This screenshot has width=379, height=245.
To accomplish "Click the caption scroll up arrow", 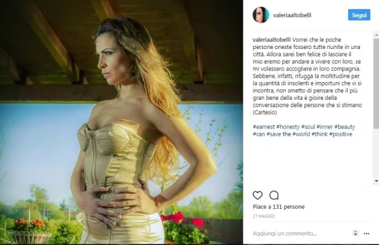I will point(377,36).
